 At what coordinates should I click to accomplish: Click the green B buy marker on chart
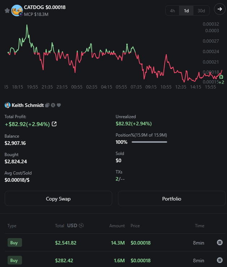[x=221, y=77]
